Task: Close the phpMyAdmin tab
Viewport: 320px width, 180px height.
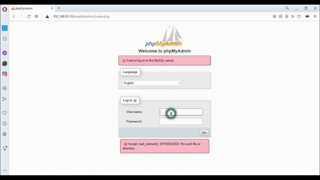Action: click(x=52, y=8)
